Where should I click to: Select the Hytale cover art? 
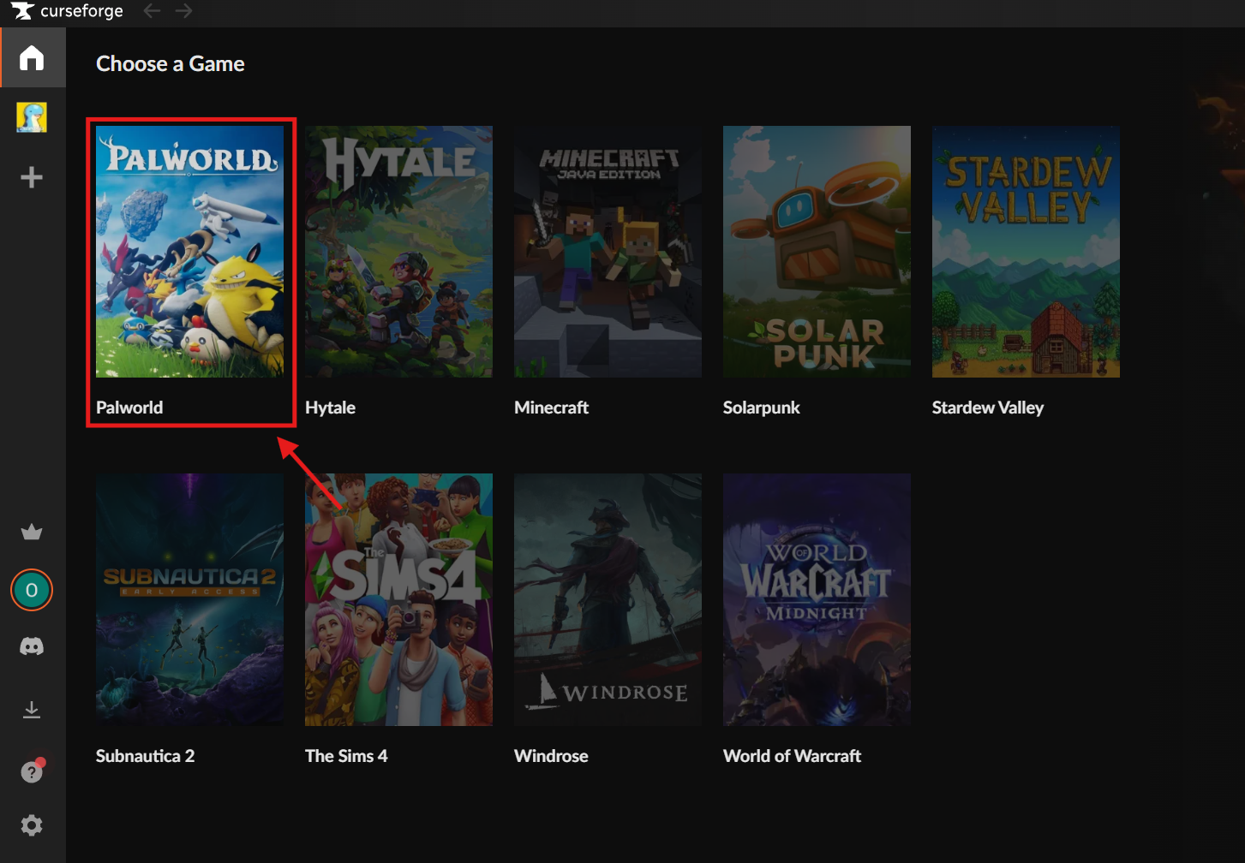click(398, 252)
